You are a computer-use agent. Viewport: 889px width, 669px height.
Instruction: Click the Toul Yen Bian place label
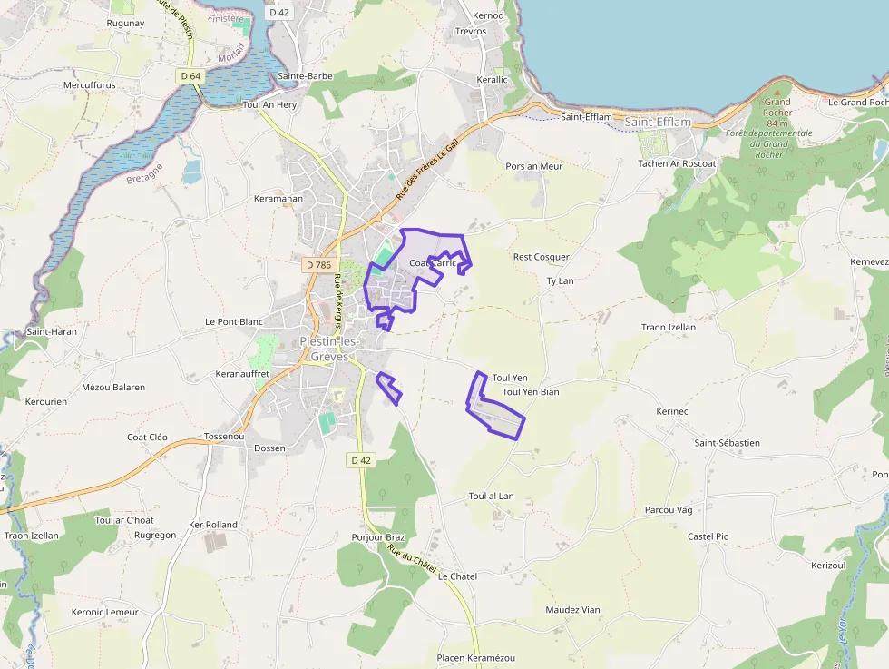[x=531, y=392]
